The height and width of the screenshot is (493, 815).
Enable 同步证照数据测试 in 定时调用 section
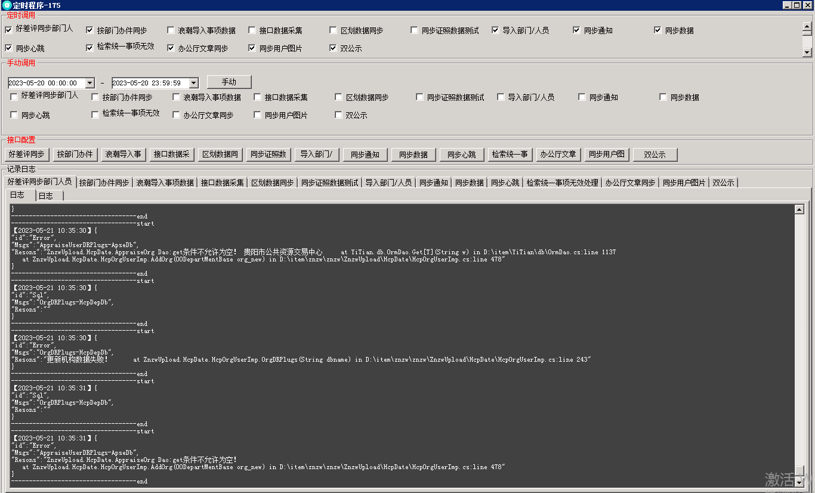[x=414, y=30]
